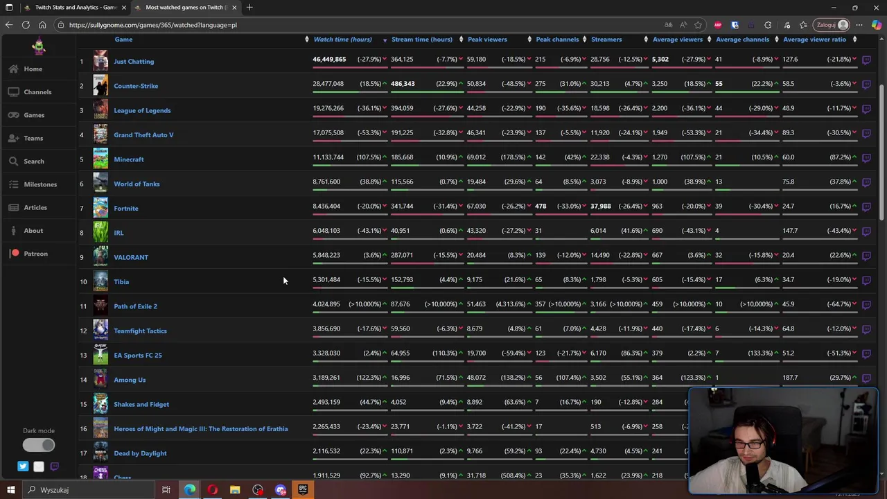Open the browser Extensions puzzle icon
The width and height of the screenshot is (887, 499).
click(x=768, y=25)
